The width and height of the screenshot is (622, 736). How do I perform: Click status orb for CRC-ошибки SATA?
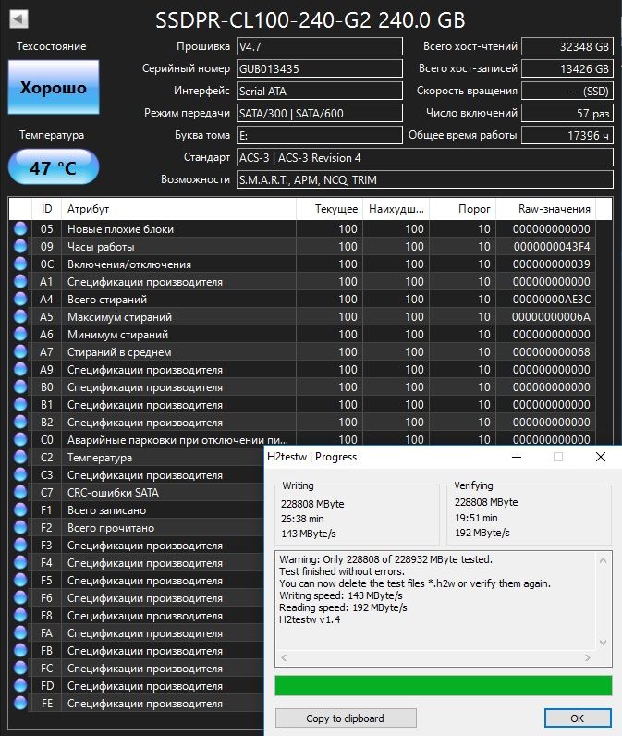20,492
